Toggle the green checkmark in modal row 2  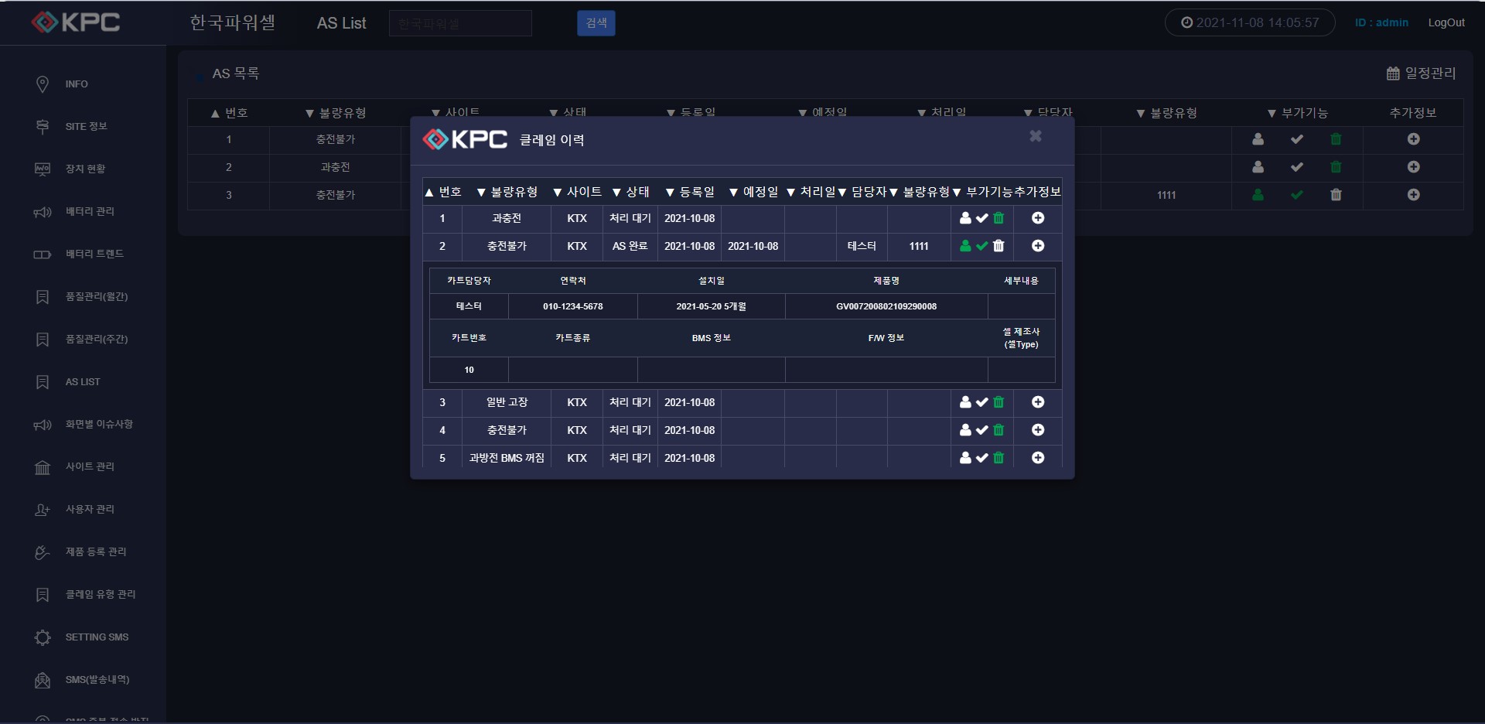[982, 246]
